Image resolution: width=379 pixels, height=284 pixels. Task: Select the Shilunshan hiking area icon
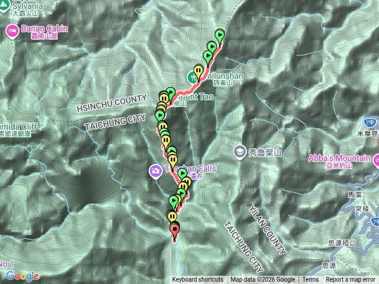pos(192,78)
